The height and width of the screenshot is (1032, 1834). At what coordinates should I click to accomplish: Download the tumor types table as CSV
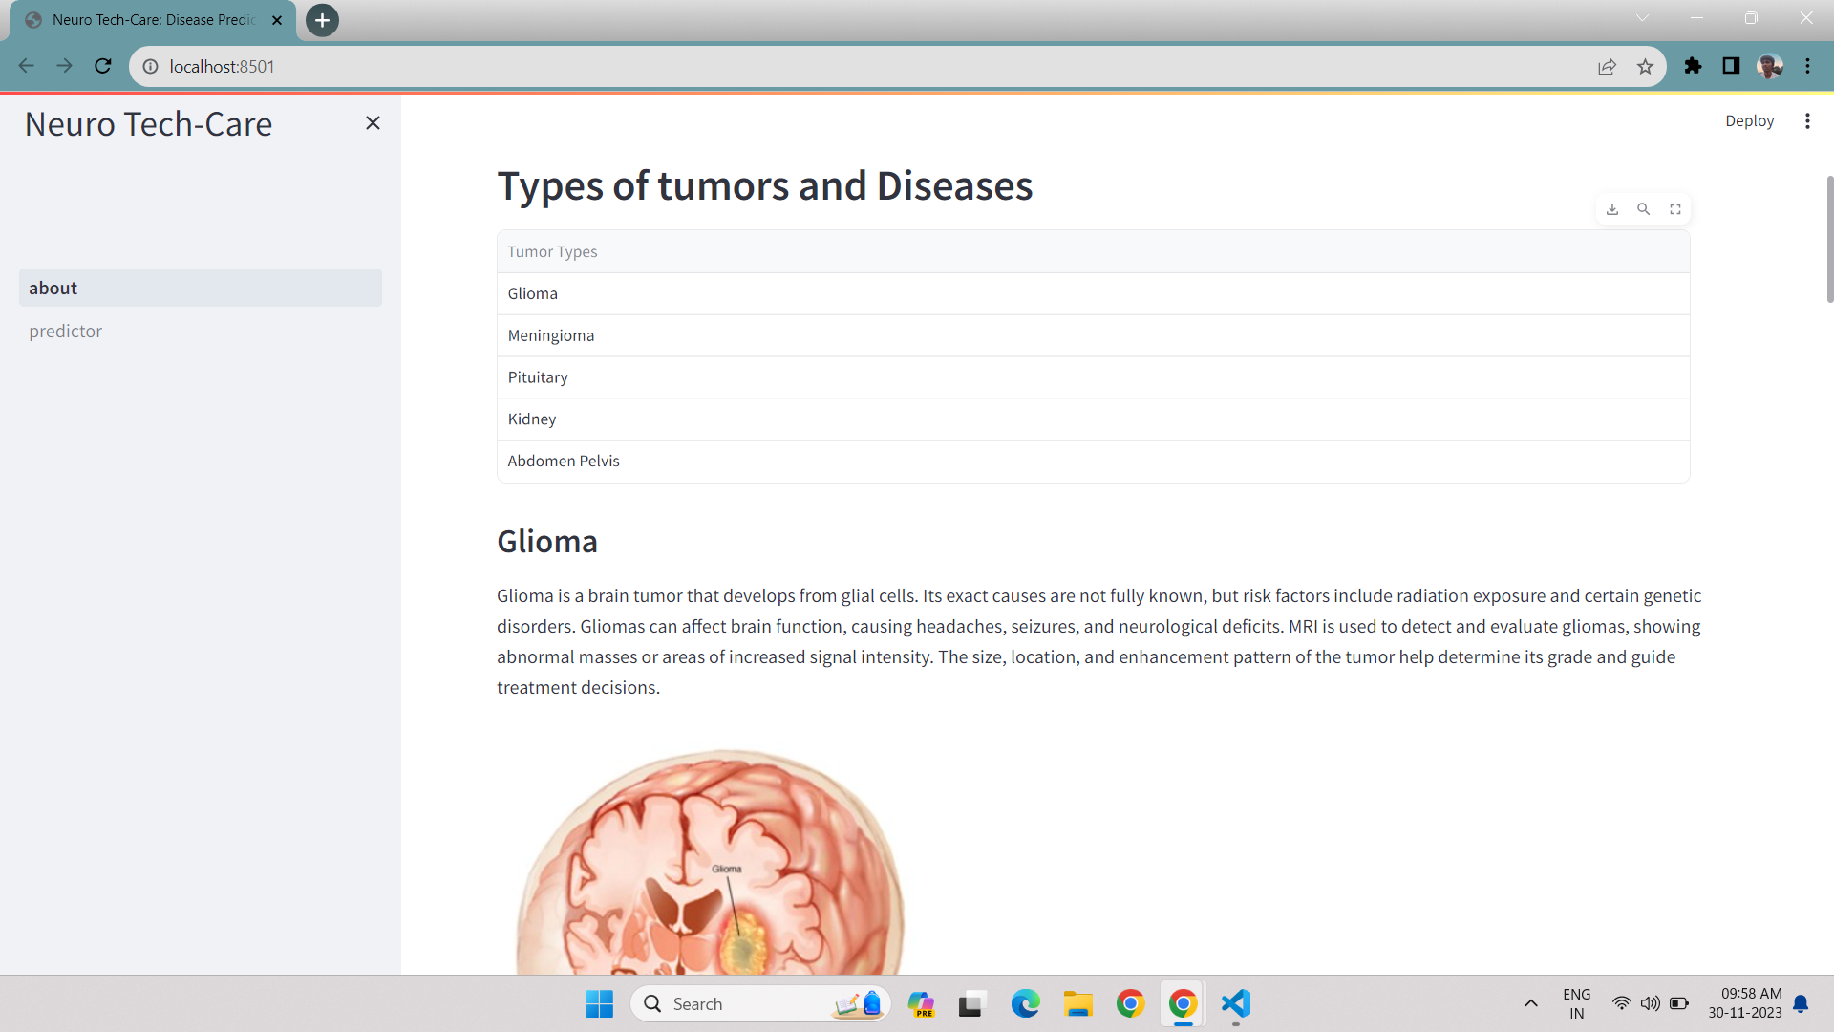click(x=1612, y=209)
